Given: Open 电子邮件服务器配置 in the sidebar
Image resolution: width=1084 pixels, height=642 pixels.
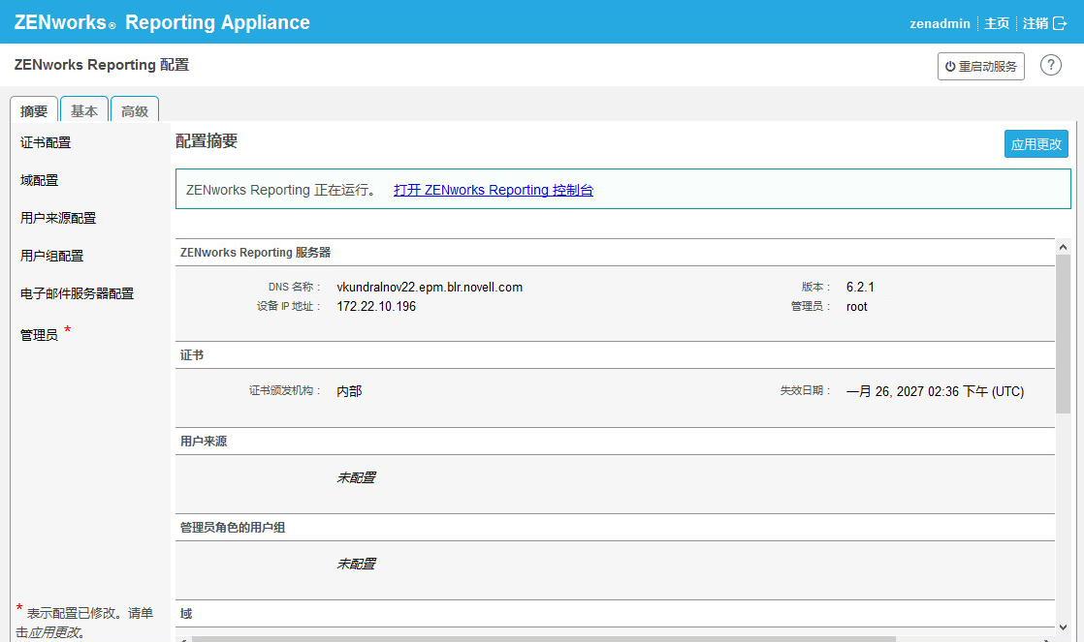Looking at the screenshot, I should pyautogui.click(x=77, y=293).
